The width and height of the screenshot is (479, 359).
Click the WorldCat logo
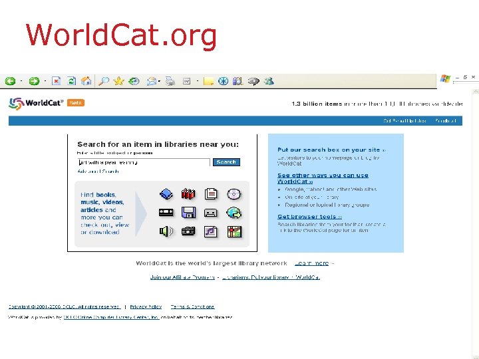36,103
